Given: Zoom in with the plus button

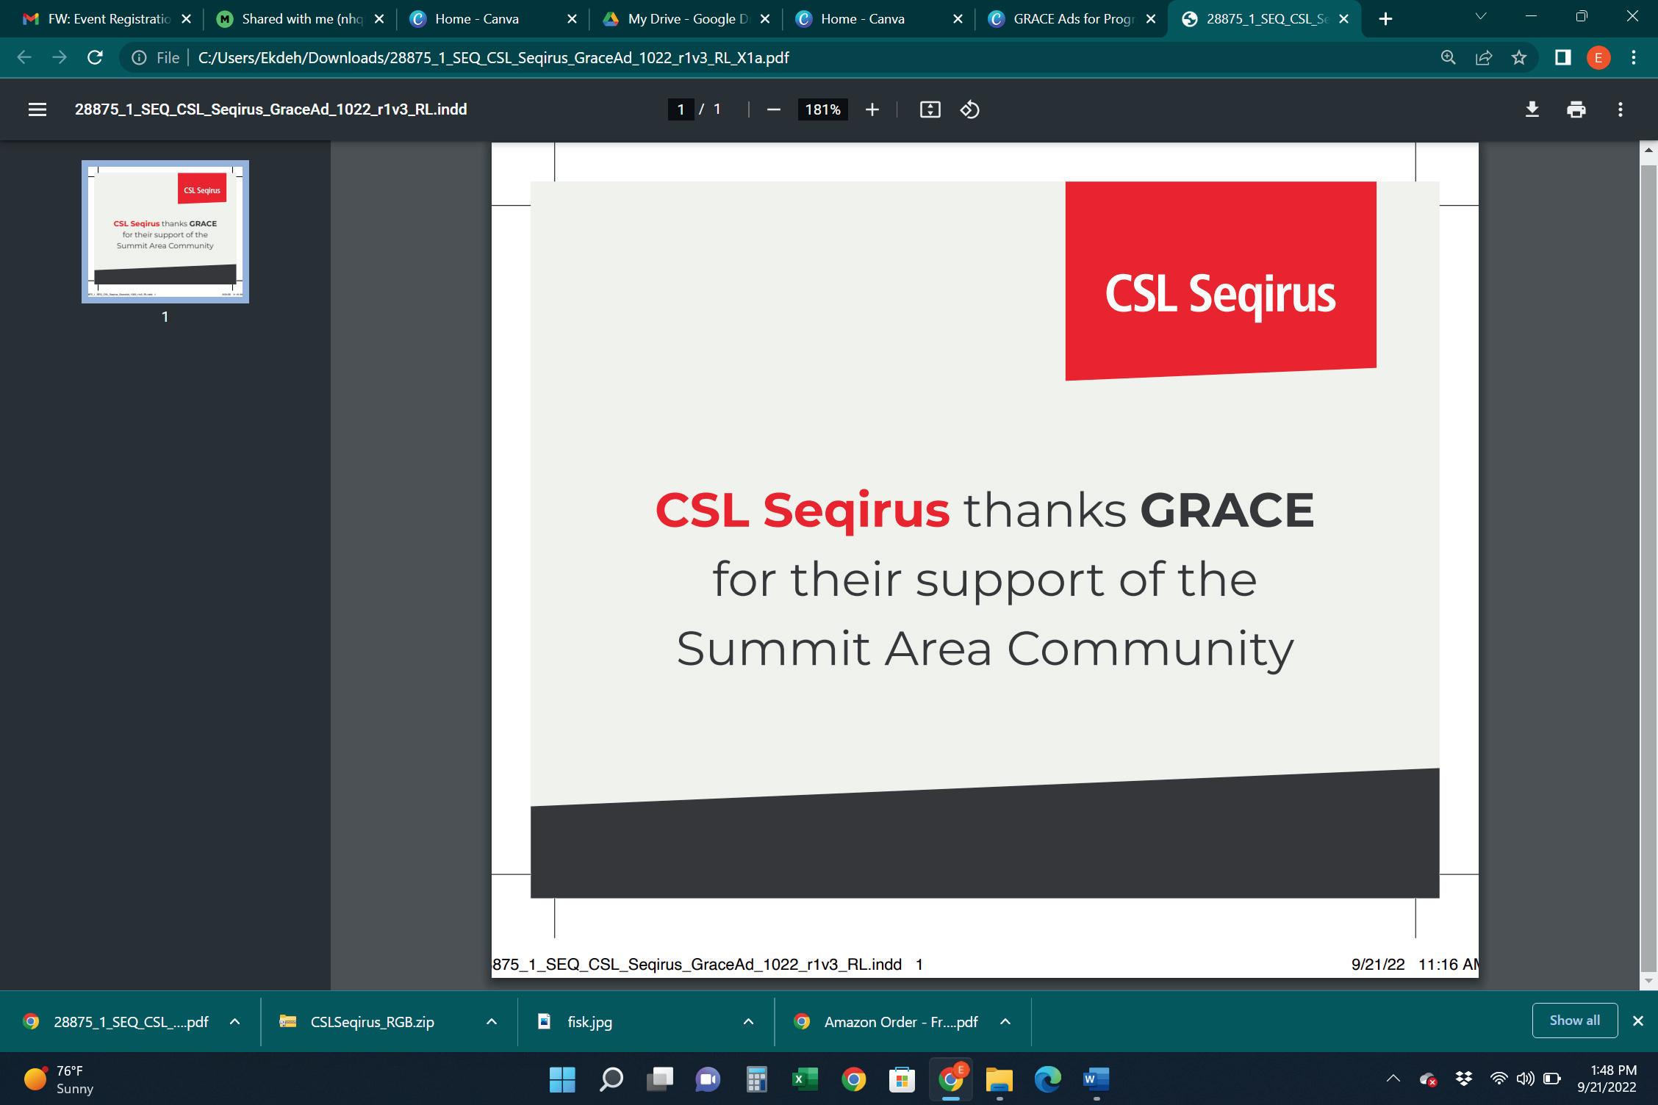Looking at the screenshot, I should (872, 109).
